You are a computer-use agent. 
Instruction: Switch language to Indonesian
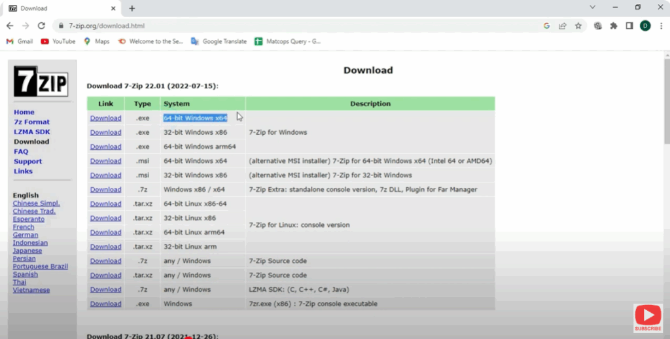coord(30,243)
